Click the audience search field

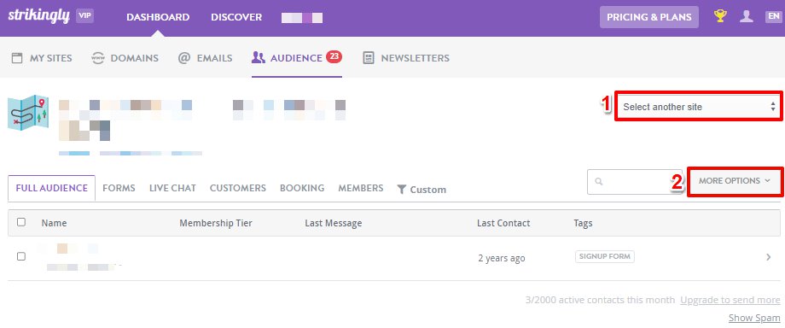tap(634, 182)
